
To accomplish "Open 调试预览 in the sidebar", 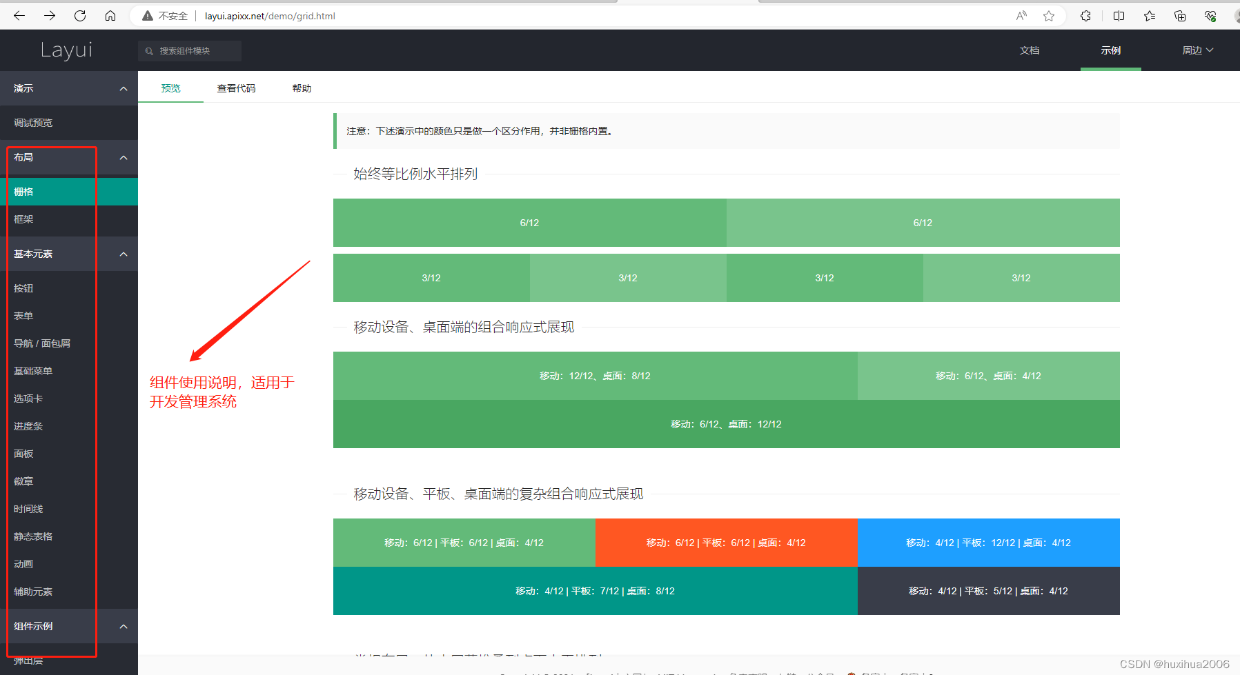I will [69, 123].
